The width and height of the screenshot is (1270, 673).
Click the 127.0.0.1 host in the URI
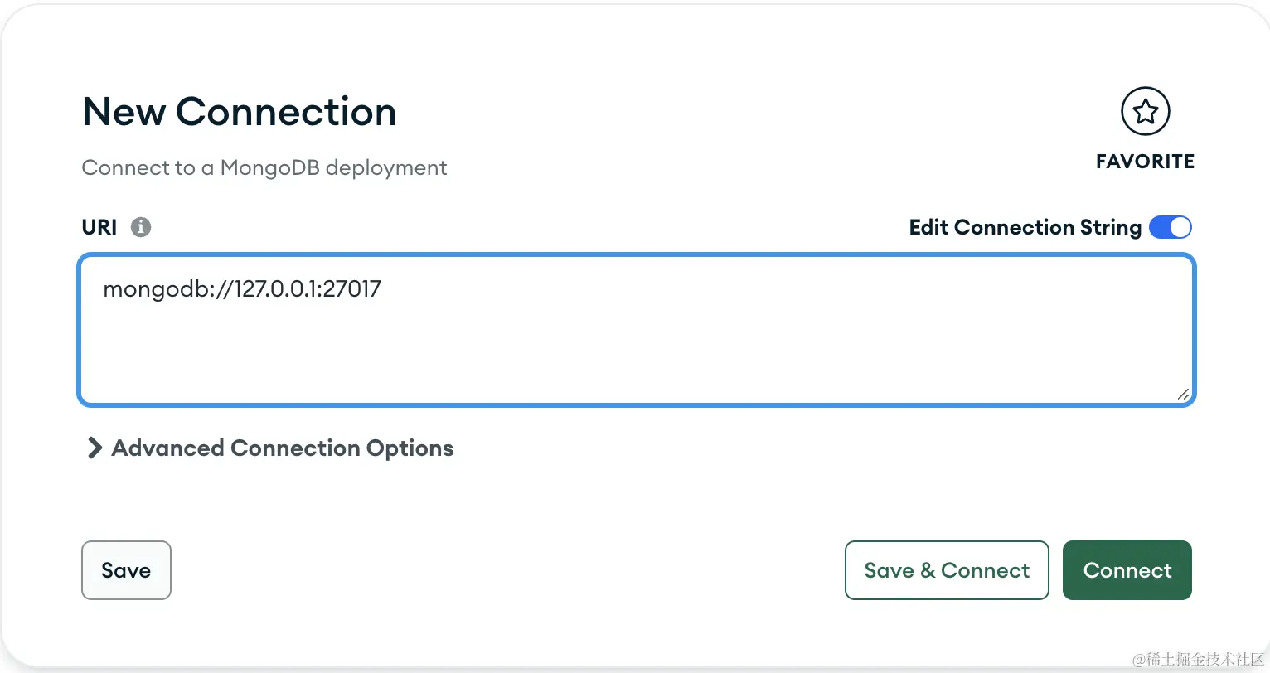[x=277, y=289]
